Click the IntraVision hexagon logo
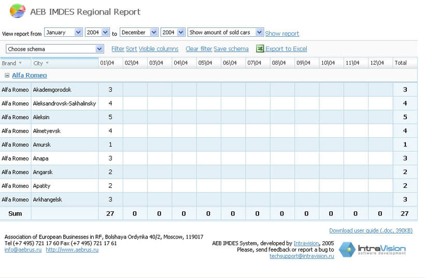The image size is (425, 278). pos(347,249)
